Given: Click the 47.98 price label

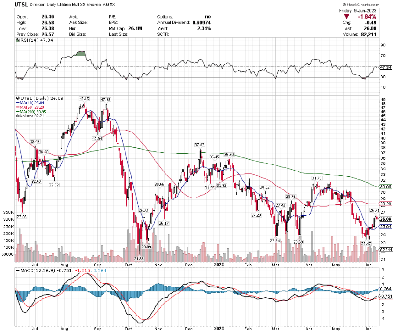Looking at the screenshot, I should (x=106, y=100).
